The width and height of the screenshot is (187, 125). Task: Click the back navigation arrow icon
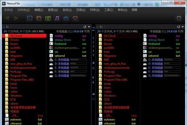[x=7, y=18]
